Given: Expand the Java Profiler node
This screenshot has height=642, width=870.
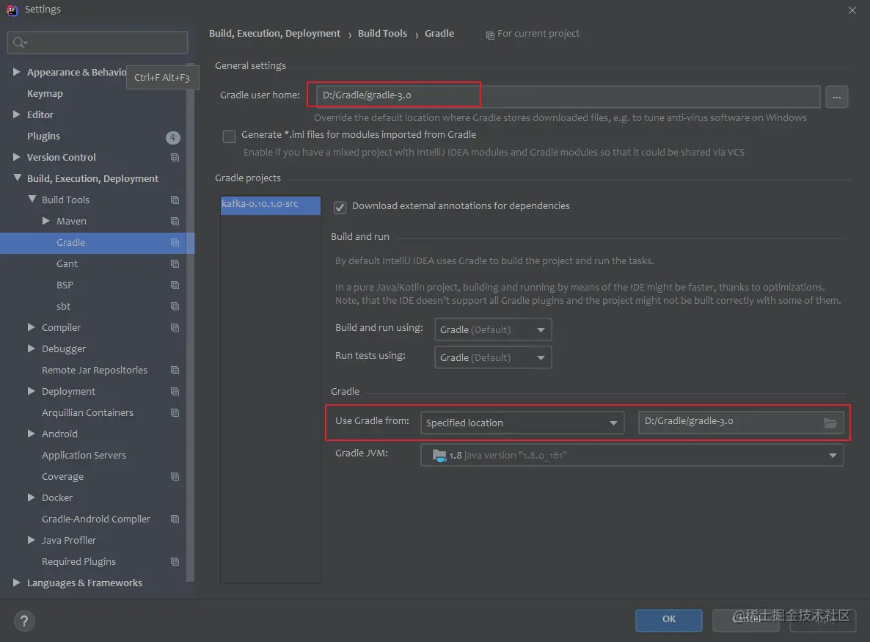Looking at the screenshot, I should [31, 540].
